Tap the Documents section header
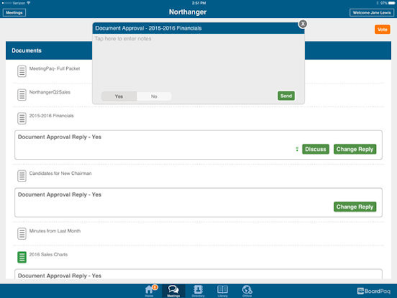This screenshot has height=298, width=397. 26,50
